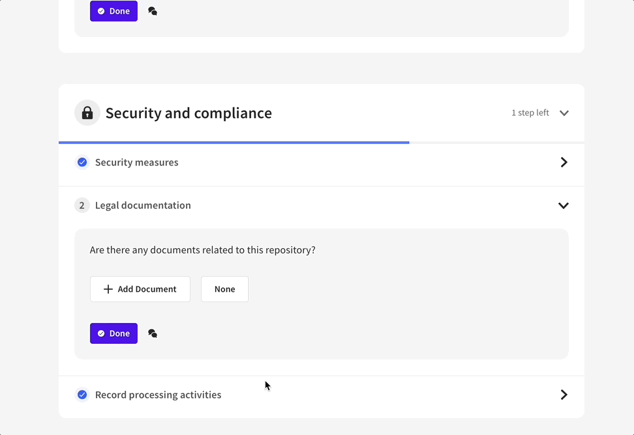The width and height of the screenshot is (634, 435).
Task: Choose None for related documents
Action: [224, 289]
